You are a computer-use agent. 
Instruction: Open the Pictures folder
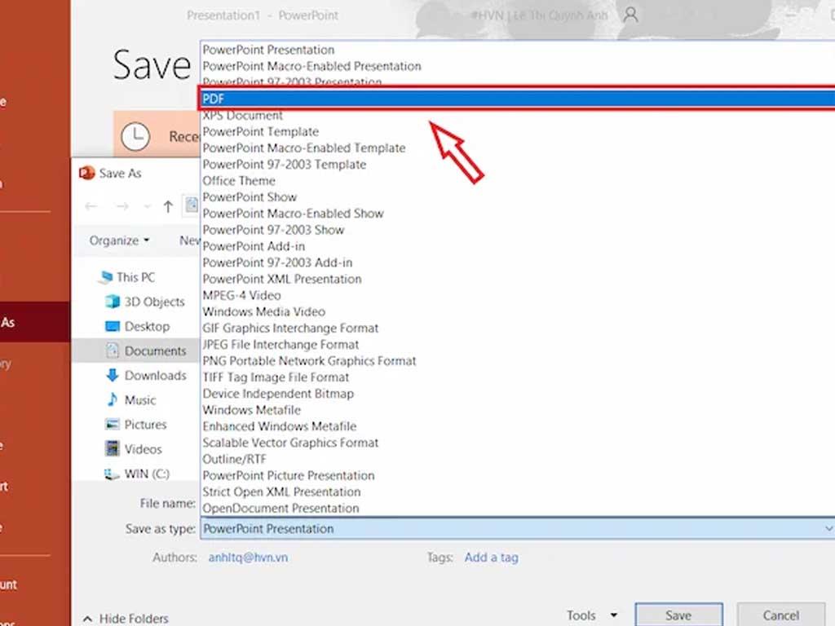click(x=145, y=424)
